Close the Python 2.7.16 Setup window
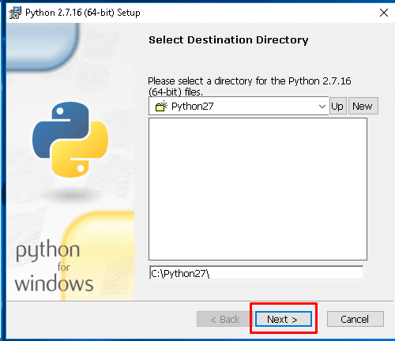 tap(384, 13)
